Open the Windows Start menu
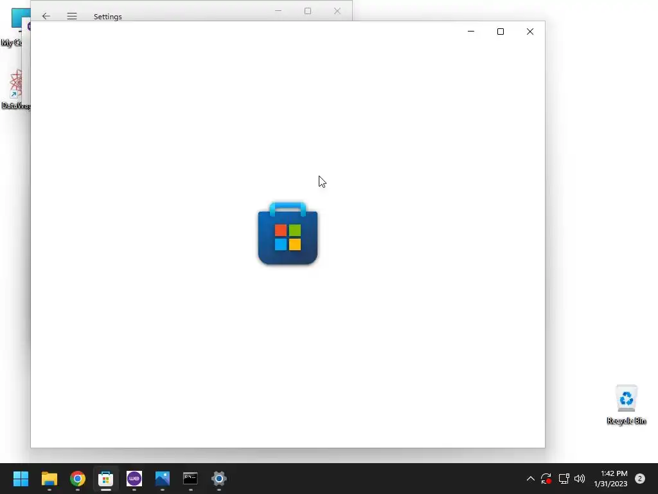 (21, 479)
